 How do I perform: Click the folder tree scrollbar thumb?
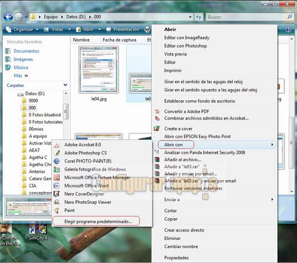click(x=65, y=111)
